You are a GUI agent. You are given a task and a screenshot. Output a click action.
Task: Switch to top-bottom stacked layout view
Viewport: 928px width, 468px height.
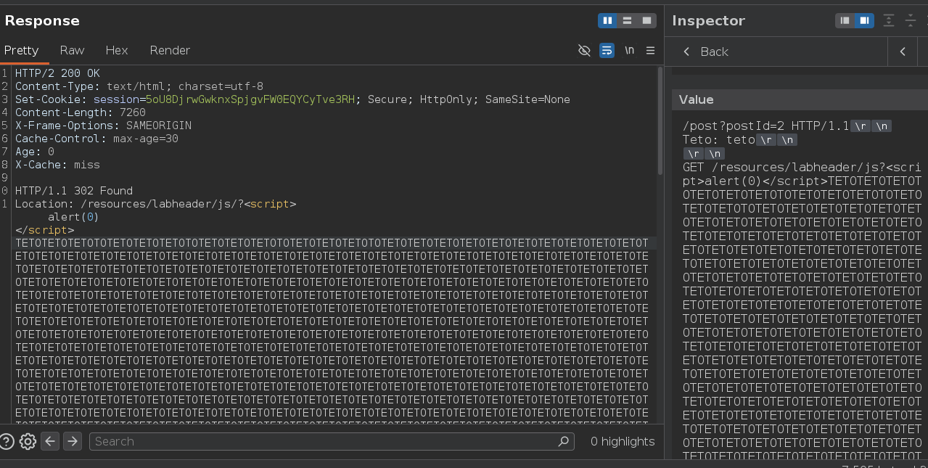click(x=627, y=20)
